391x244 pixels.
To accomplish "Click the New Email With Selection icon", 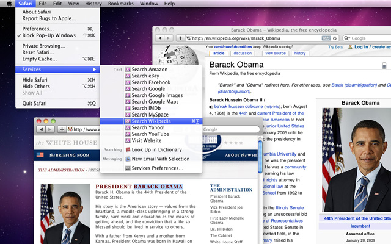I will point(128,159).
